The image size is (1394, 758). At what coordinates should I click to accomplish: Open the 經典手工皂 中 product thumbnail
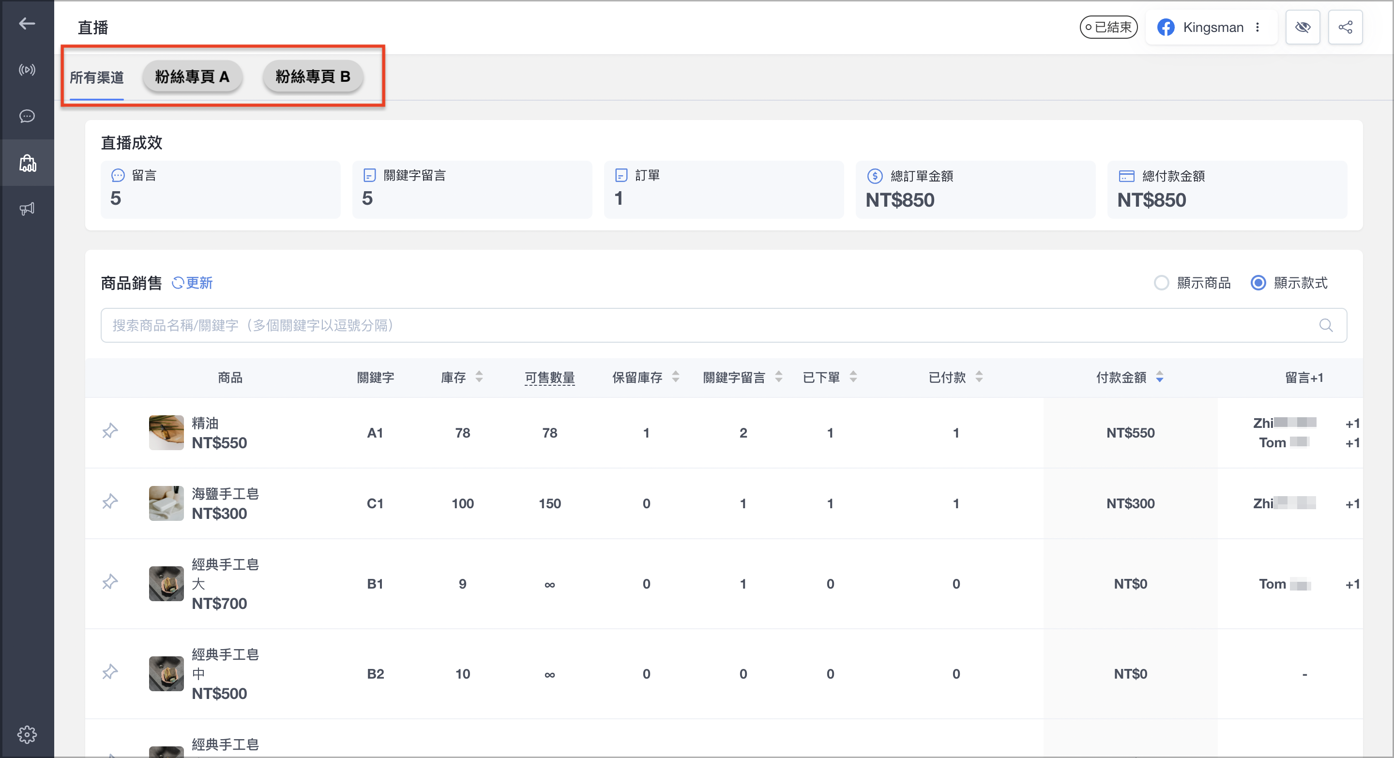point(166,674)
